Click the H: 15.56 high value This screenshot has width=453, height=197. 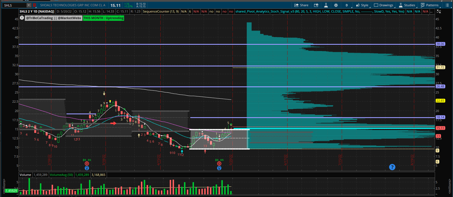(95, 11)
